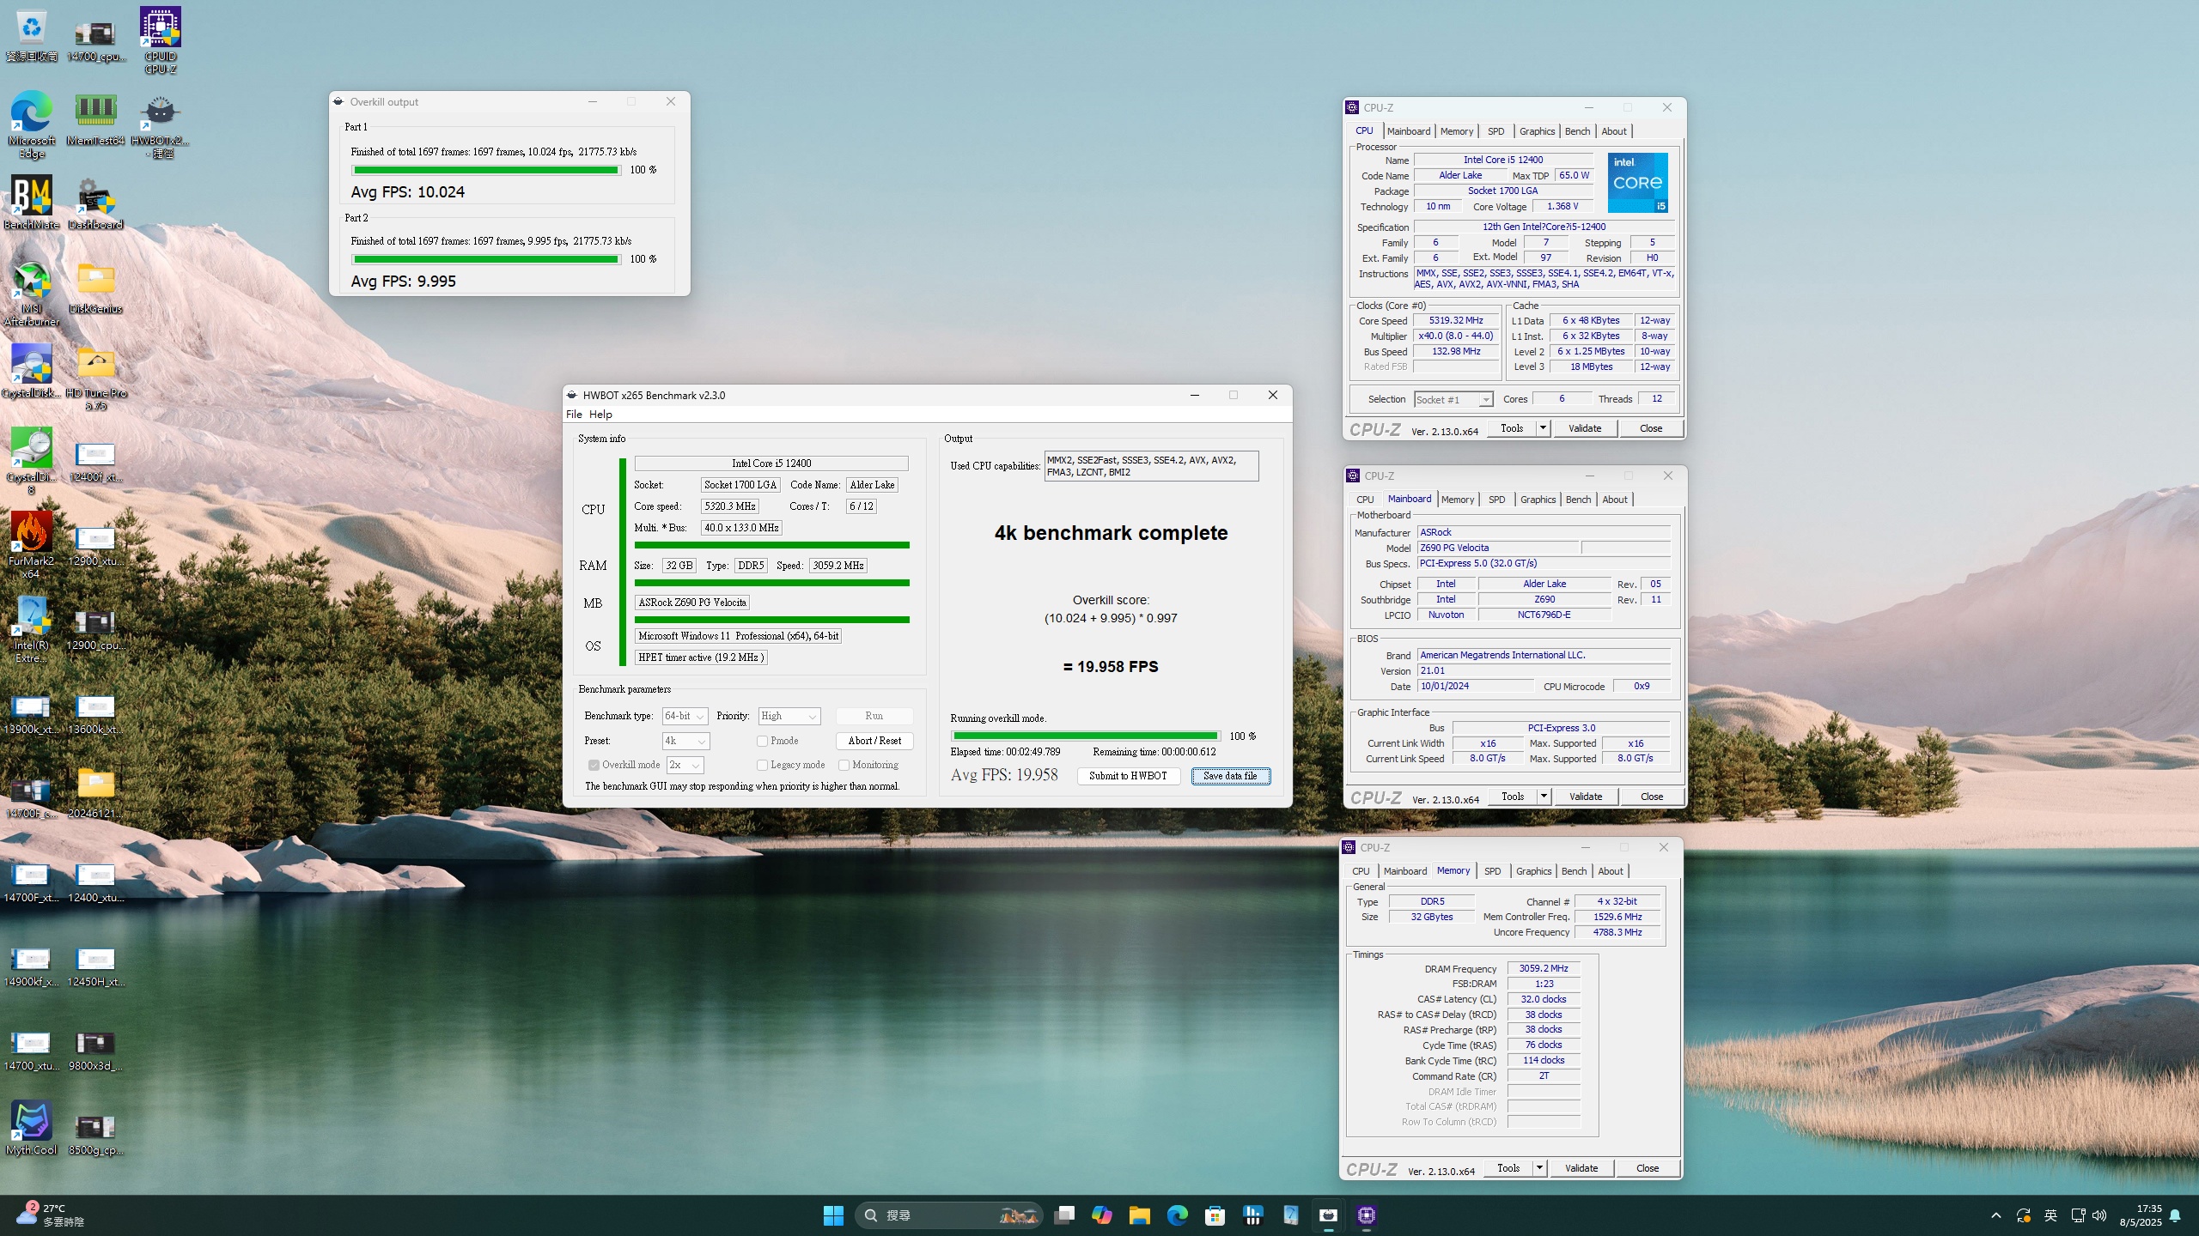Image resolution: width=2199 pixels, height=1236 pixels.
Task: Switch to HWBOT x265 via its taskbar icon
Action: 1328,1215
